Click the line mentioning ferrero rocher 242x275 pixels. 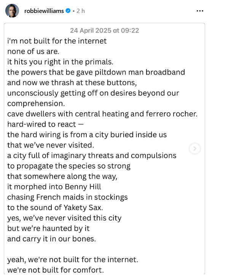(102, 114)
